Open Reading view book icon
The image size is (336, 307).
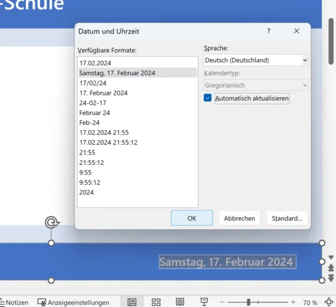coord(180,302)
